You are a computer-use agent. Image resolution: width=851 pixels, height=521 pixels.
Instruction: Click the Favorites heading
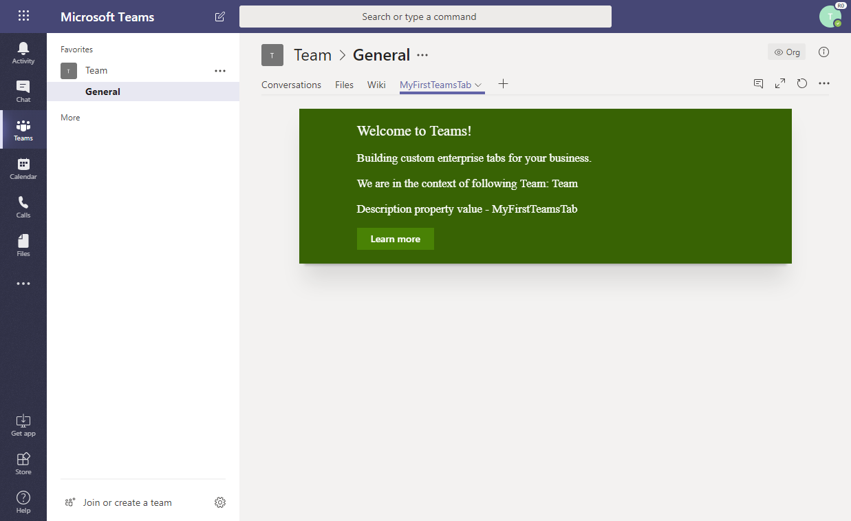[76, 50]
